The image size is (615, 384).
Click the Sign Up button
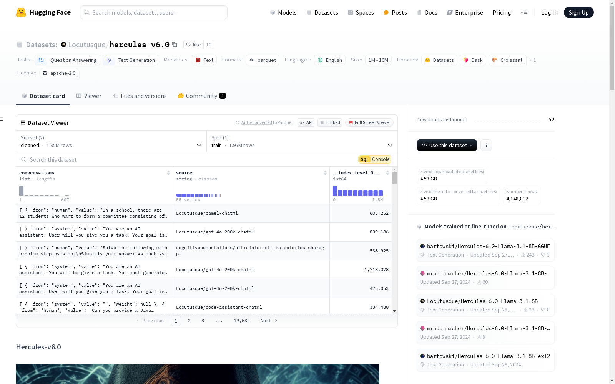click(578, 12)
